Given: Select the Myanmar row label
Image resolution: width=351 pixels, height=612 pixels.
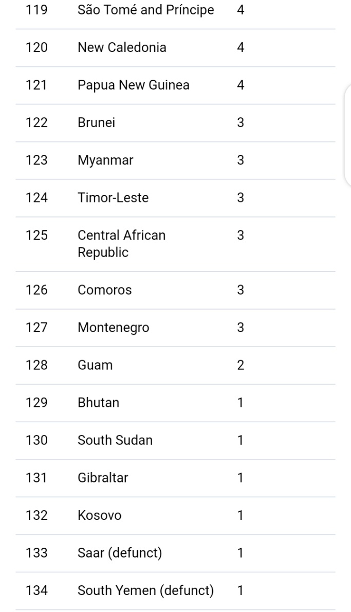Looking at the screenshot, I should coord(105,160).
